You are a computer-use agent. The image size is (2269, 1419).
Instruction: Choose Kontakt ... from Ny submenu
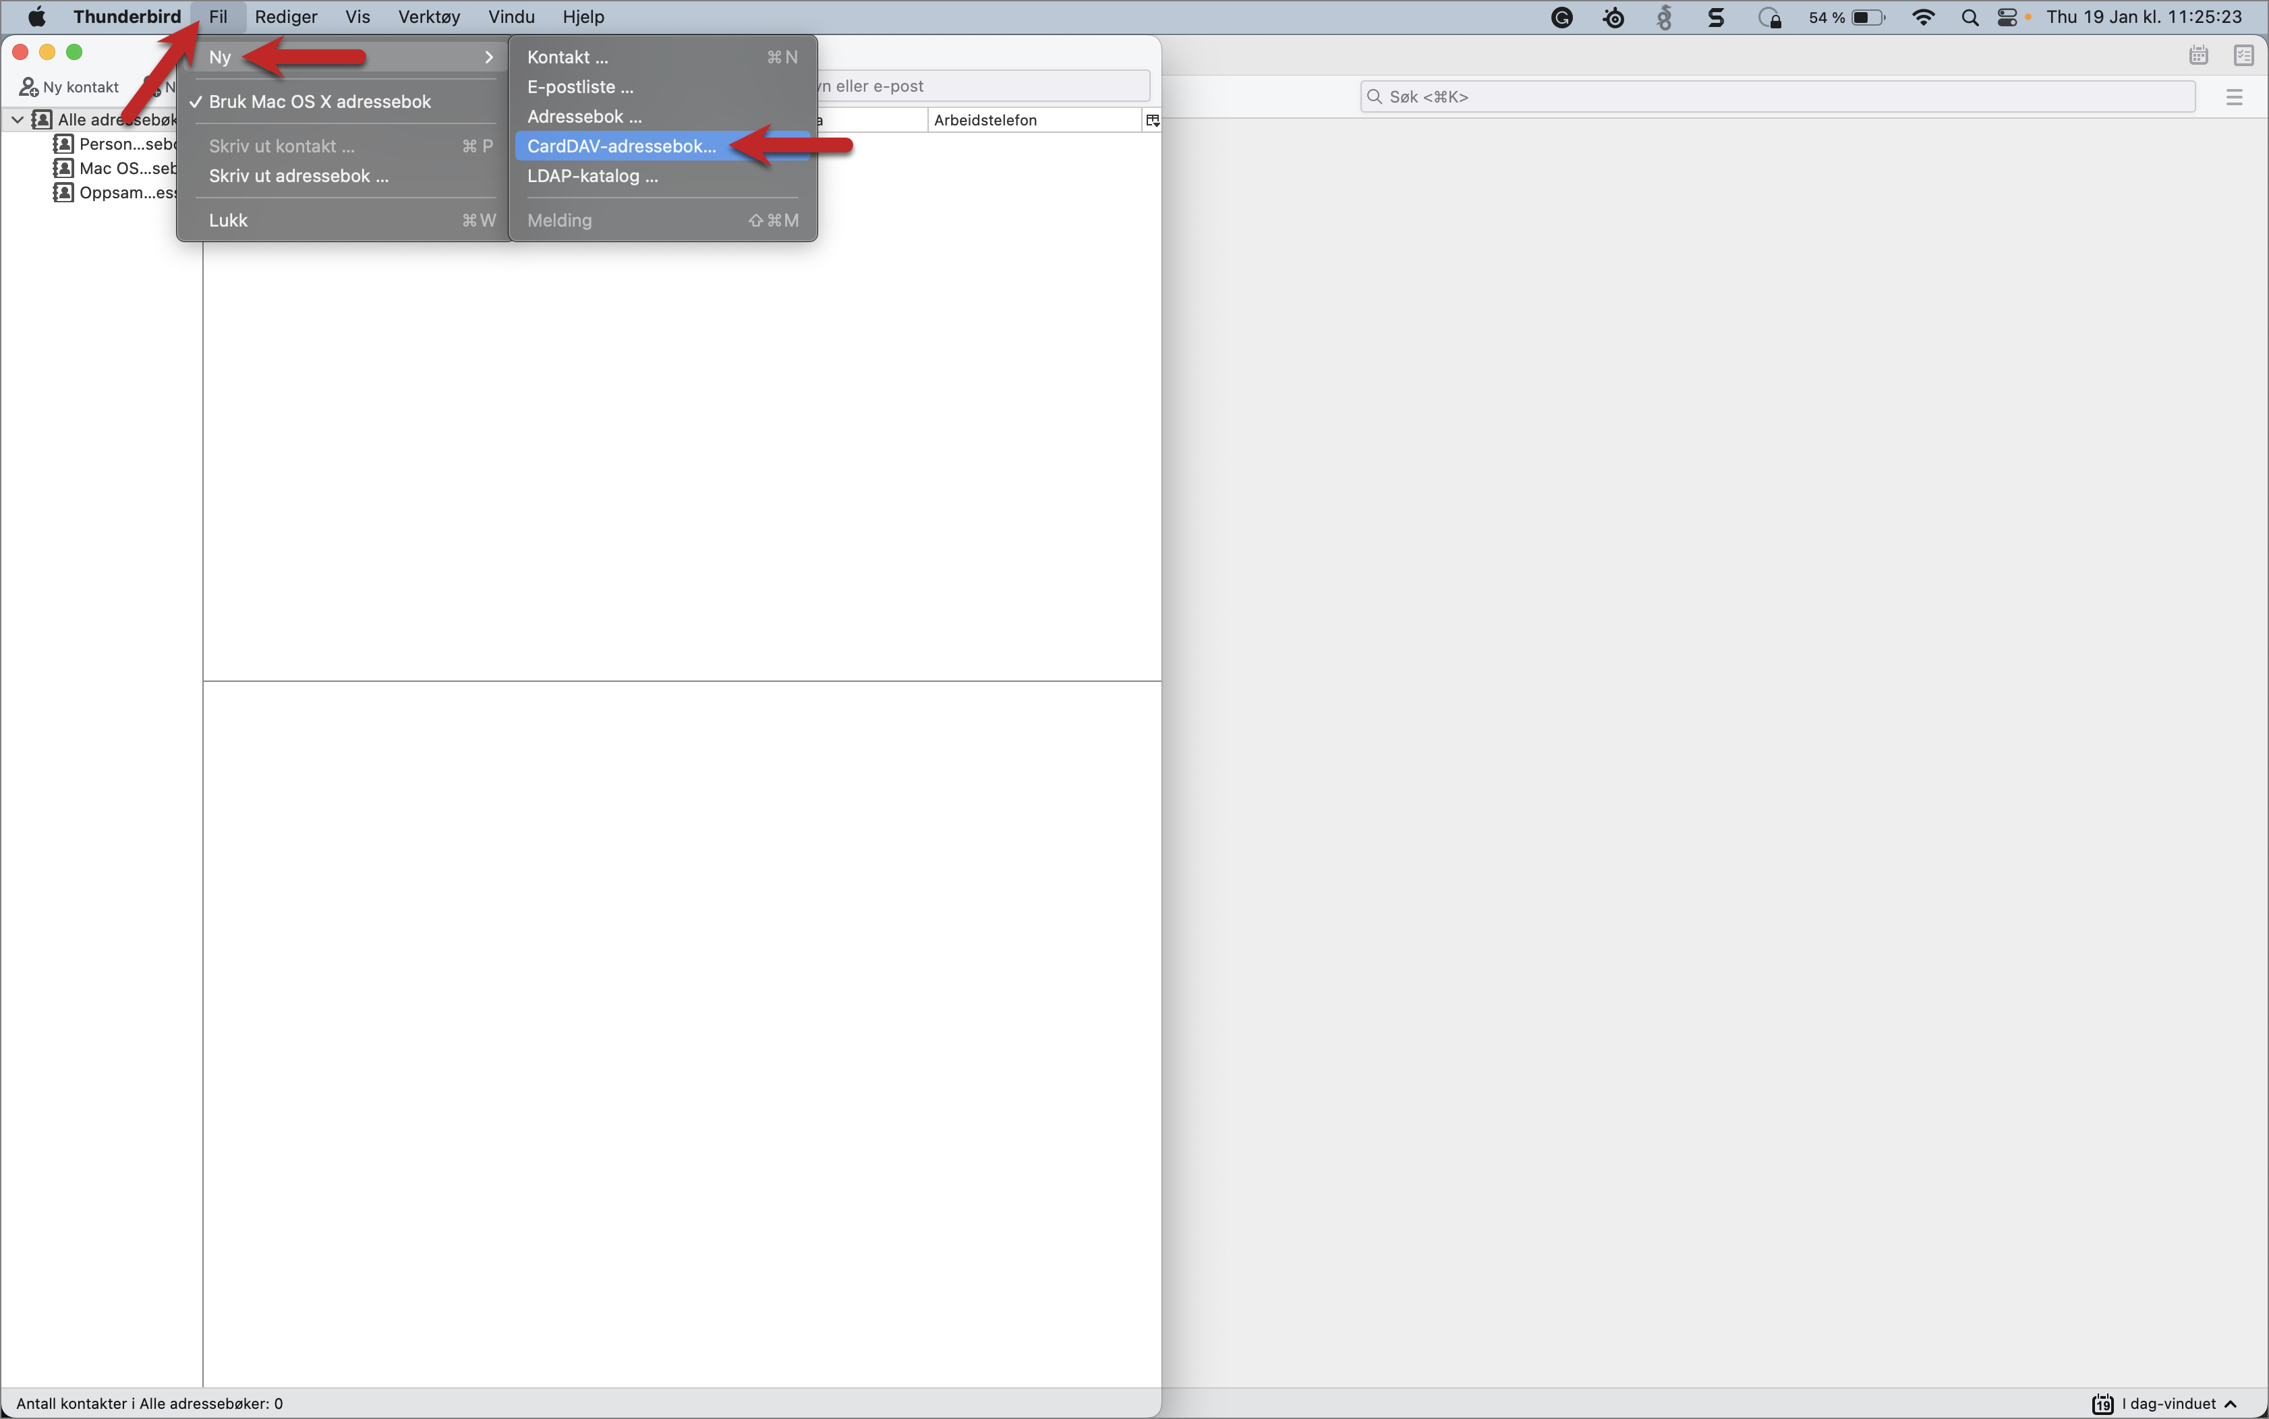click(662, 57)
